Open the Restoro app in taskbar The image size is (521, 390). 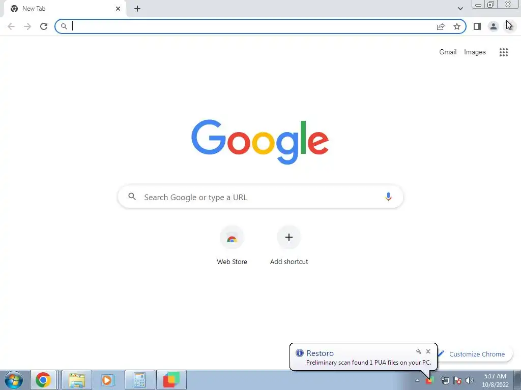171,380
